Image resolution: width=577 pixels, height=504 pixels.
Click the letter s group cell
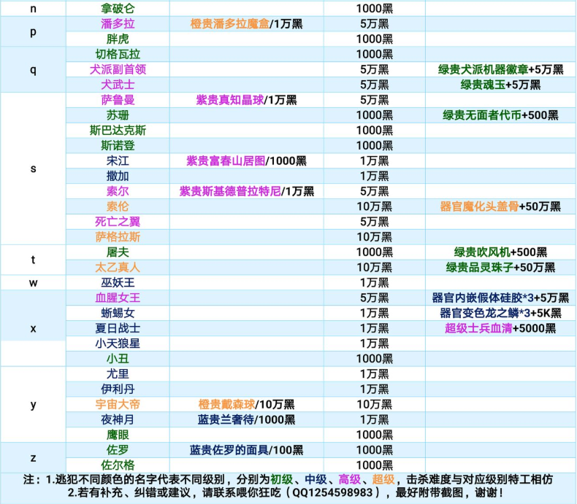[33, 168]
